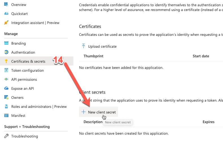The width and height of the screenshot is (223, 142).
Task: Click the New client secret button
Action: click(99, 112)
